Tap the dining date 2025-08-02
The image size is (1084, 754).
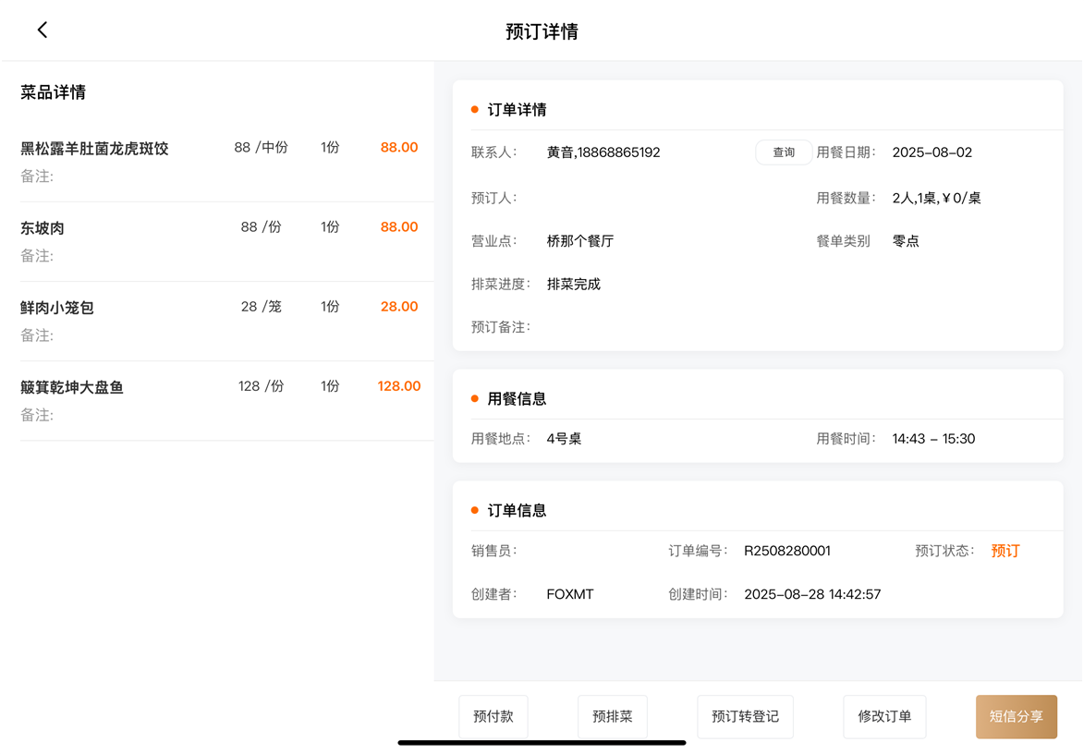pos(932,152)
